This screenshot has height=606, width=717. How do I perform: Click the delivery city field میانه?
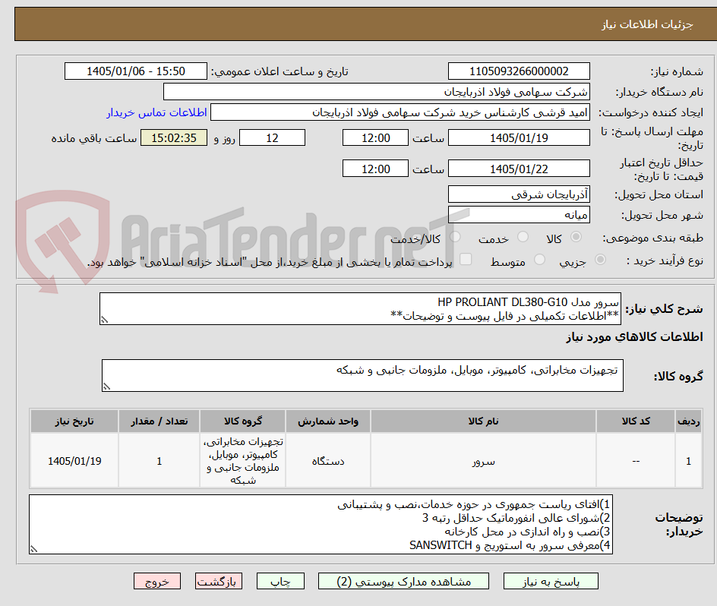[x=519, y=215]
